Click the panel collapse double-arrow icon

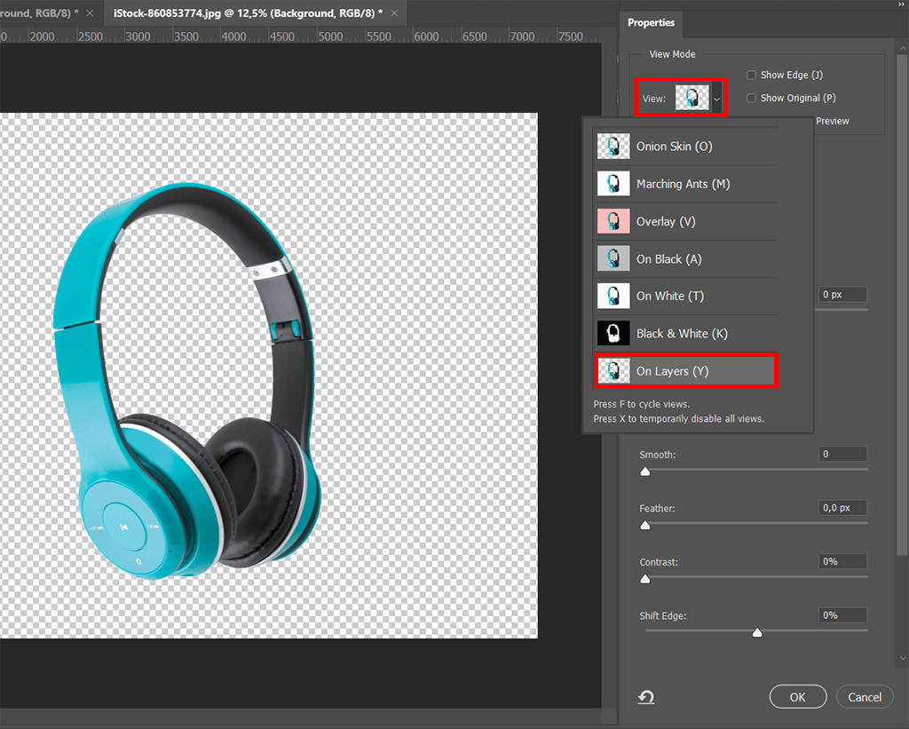903,4
